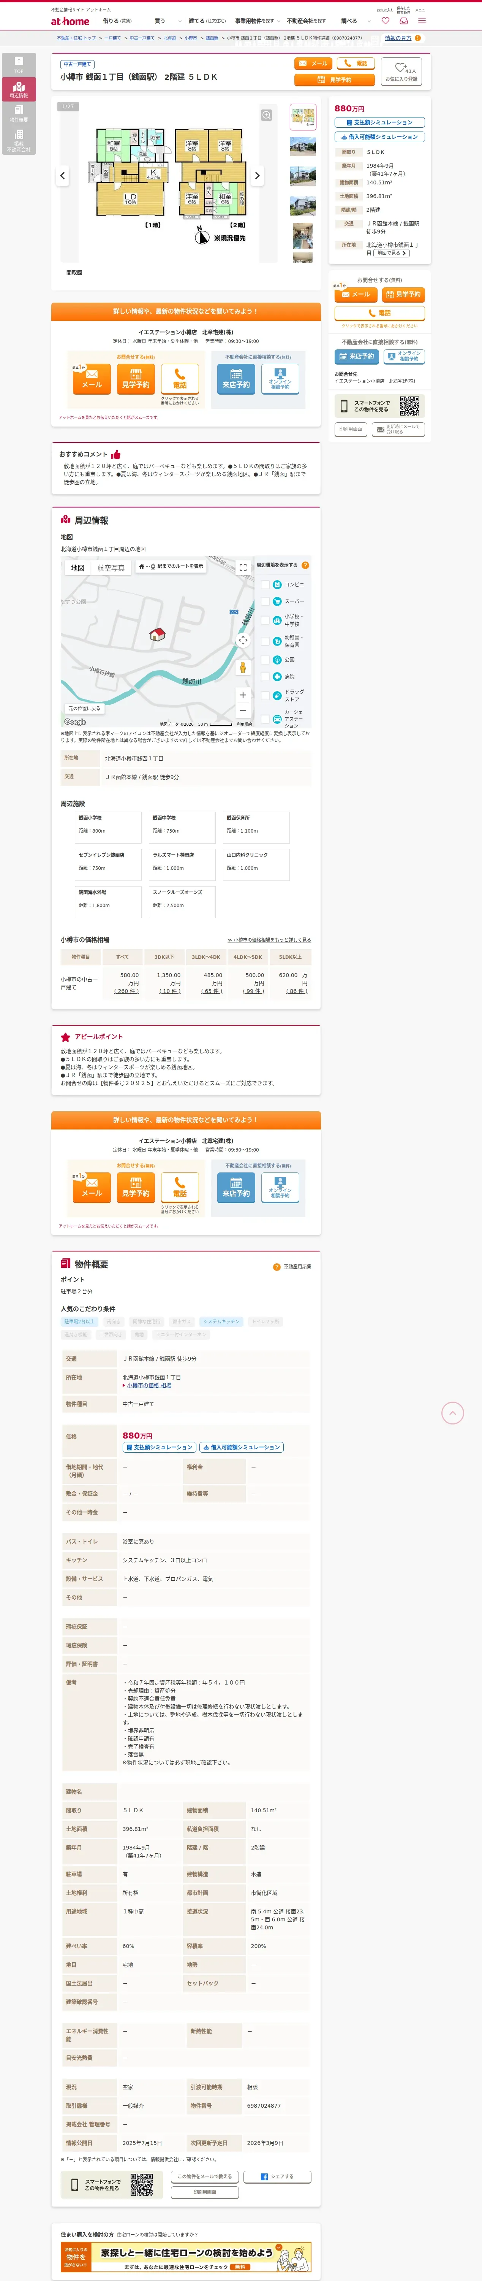The height and width of the screenshot is (2281, 482).
Task: Click the シェアする Facebook button
Action: [x=278, y=2176]
